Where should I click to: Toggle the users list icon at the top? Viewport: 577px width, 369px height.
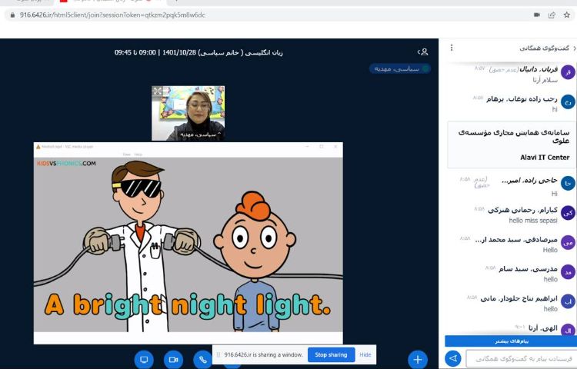point(423,52)
